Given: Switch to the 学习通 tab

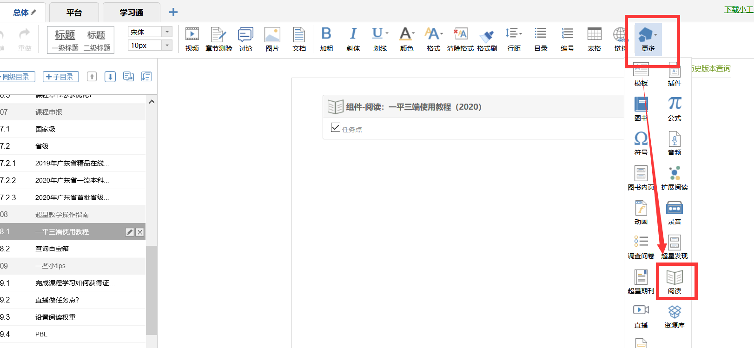Looking at the screenshot, I should [x=132, y=13].
